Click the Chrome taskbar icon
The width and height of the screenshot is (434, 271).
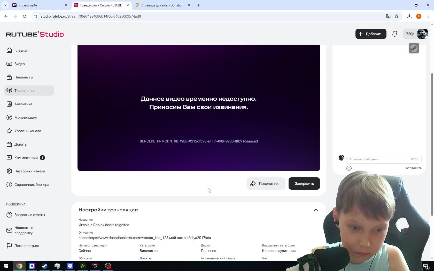click(19, 266)
